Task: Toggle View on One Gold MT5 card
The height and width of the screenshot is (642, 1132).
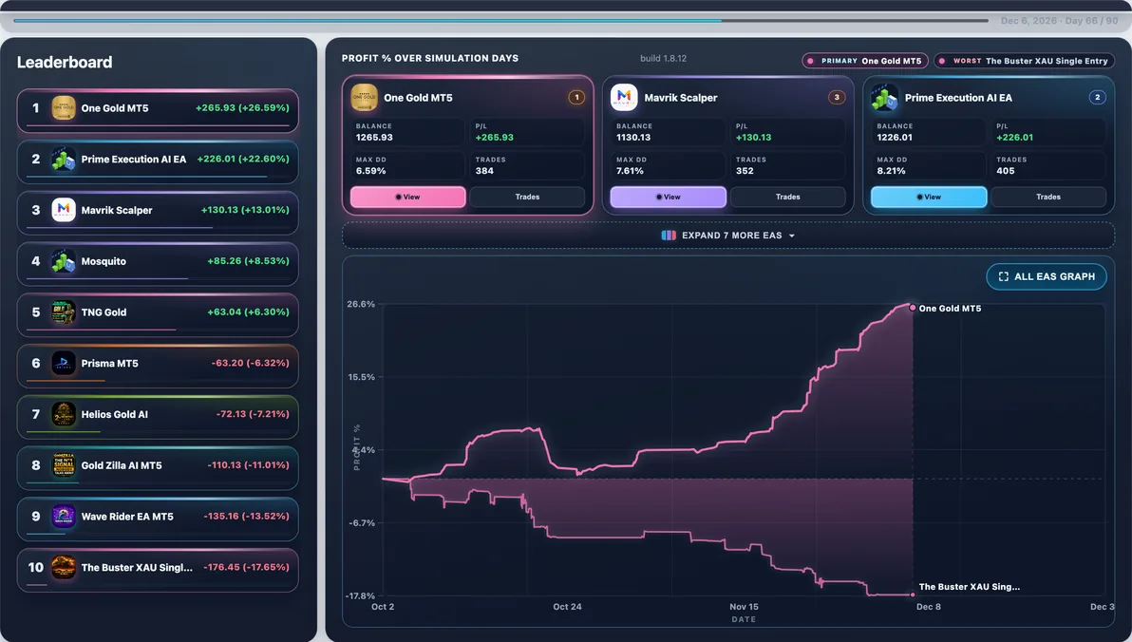Action: [408, 197]
